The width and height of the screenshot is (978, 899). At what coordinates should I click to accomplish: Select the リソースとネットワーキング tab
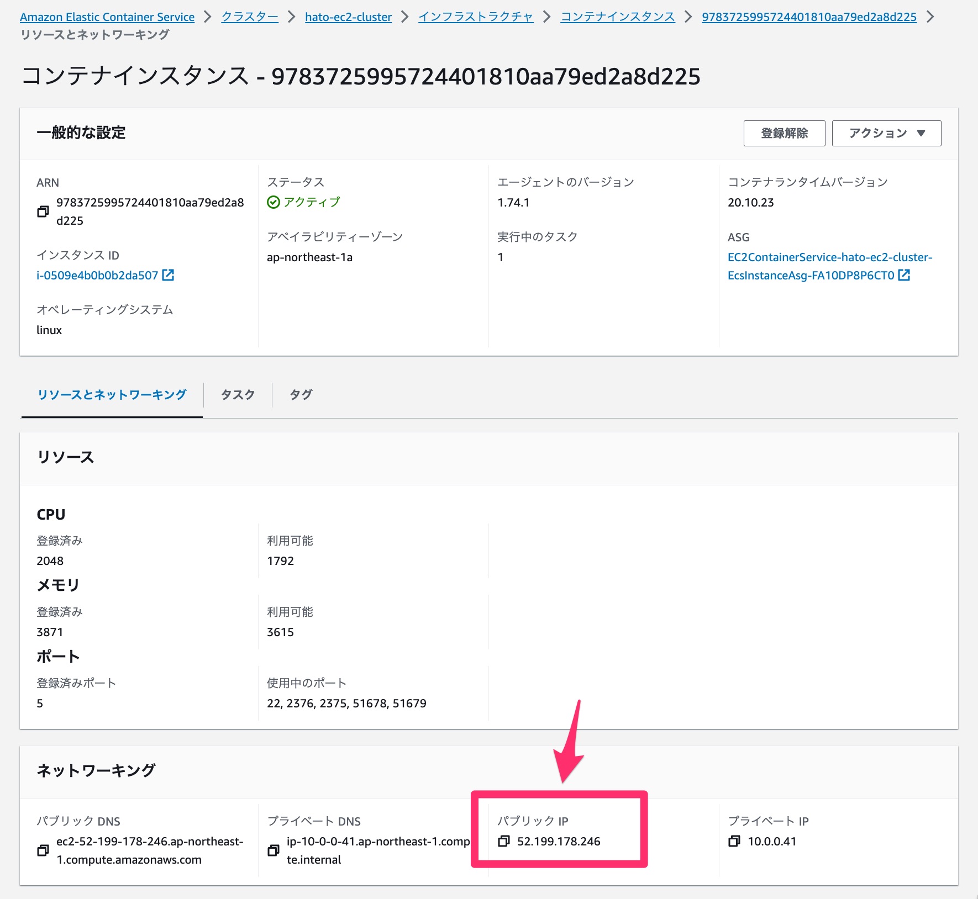(111, 395)
